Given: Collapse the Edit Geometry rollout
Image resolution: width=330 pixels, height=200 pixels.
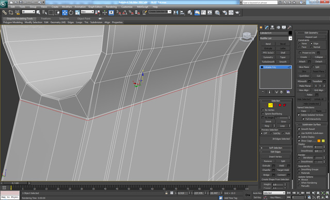Looking at the screenshot, I should click(x=311, y=33).
